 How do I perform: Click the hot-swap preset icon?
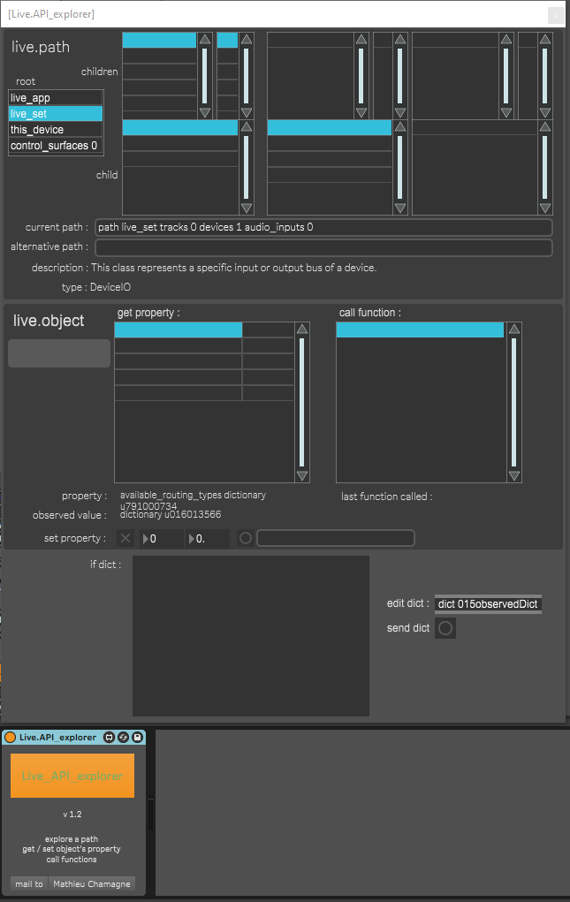tap(124, 737)
